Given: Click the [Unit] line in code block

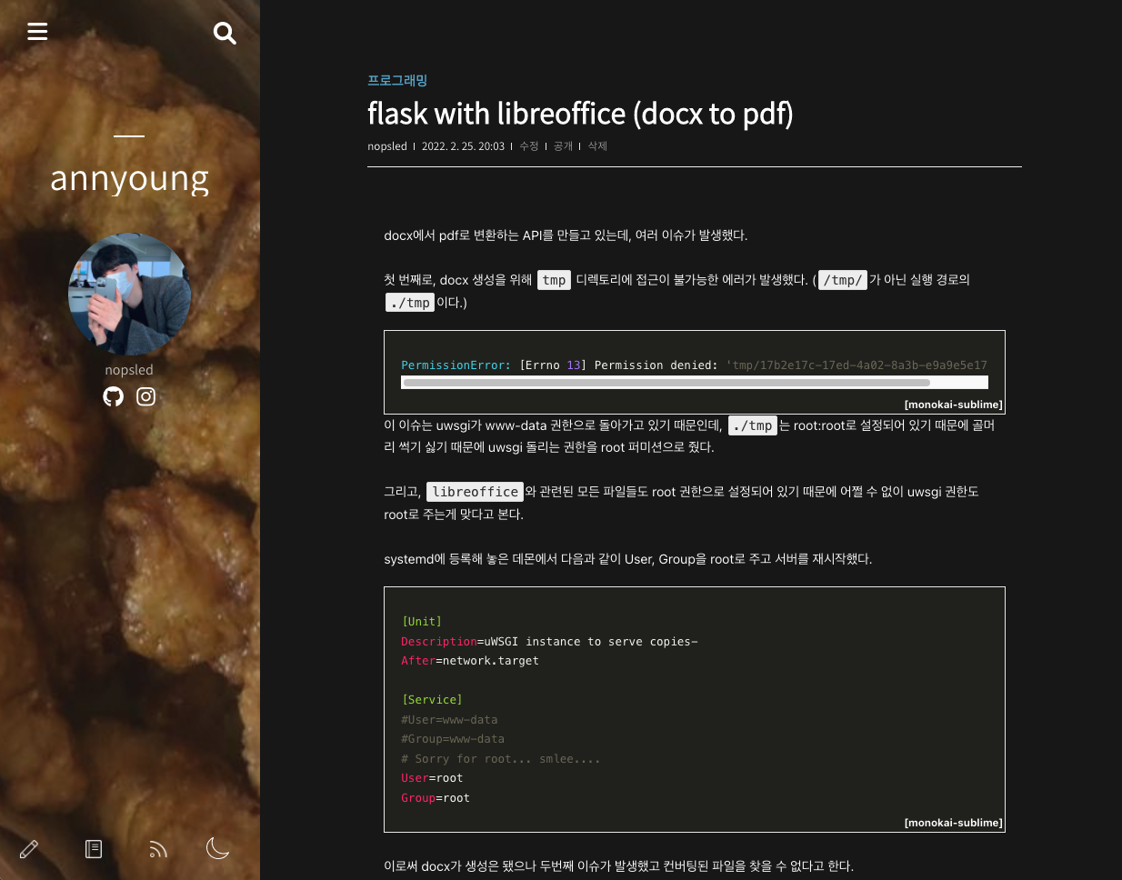Looking at the screenshot, I should pos(422,622).
